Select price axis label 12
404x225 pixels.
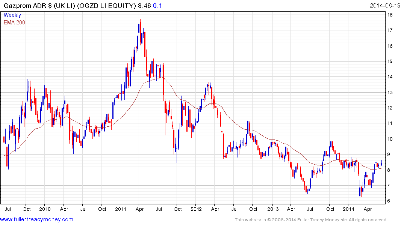(x=390, y=108)
